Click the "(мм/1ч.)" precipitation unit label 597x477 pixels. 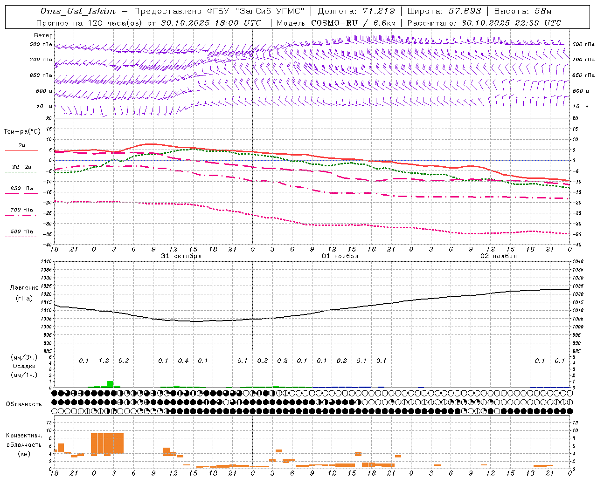pyautogui.click(x=24, y=375)
